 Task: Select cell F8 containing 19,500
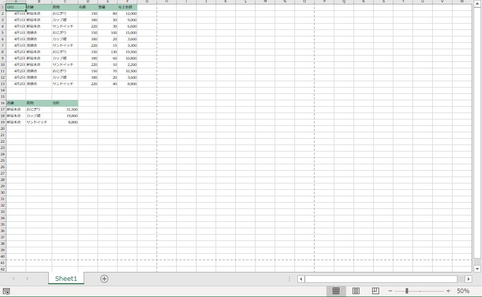click(127, 52)
